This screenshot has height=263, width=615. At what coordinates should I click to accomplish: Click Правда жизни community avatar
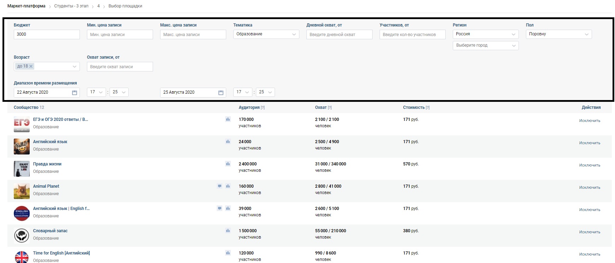(22, 169)
